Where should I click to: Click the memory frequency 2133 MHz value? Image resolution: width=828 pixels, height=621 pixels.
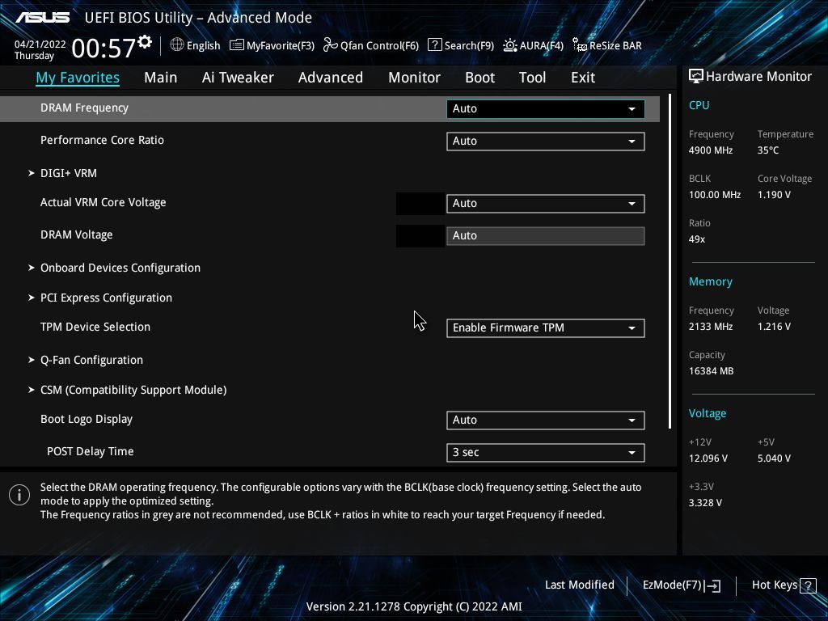[711, 327]
